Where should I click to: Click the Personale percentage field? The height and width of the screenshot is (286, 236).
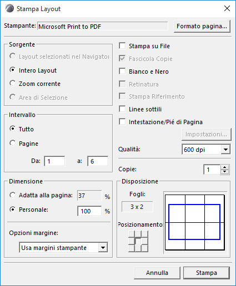89,211
